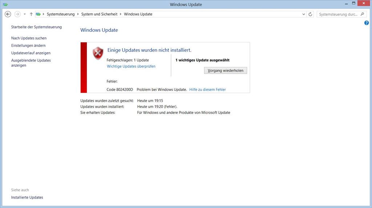This screenshot has width=372, height=208.
Task: Expand chevron before Systemsteuerung breadcrumb
Action: [x=44, y=14]
